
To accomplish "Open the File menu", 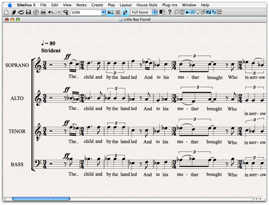I will [43, 5].
